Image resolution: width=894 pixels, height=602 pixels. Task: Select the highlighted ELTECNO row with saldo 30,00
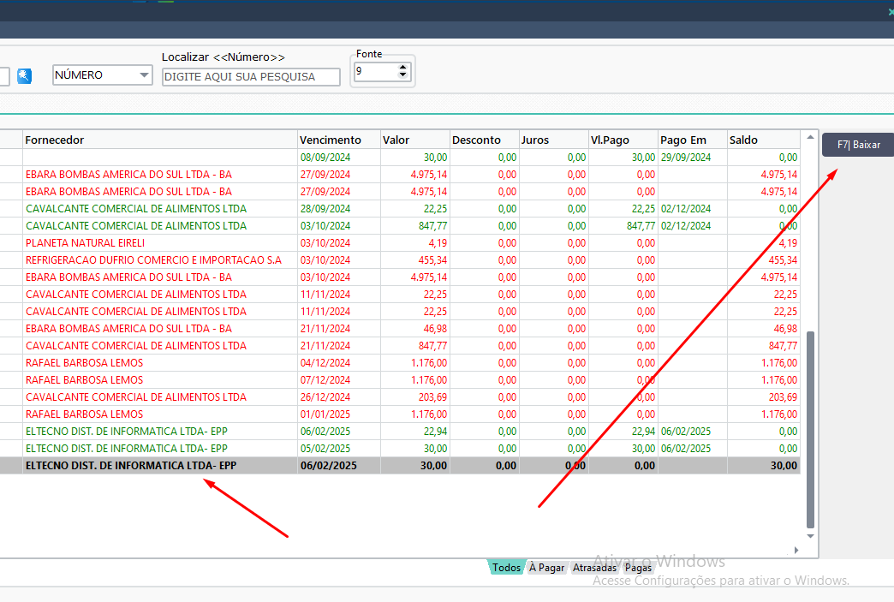click(400, 466)
